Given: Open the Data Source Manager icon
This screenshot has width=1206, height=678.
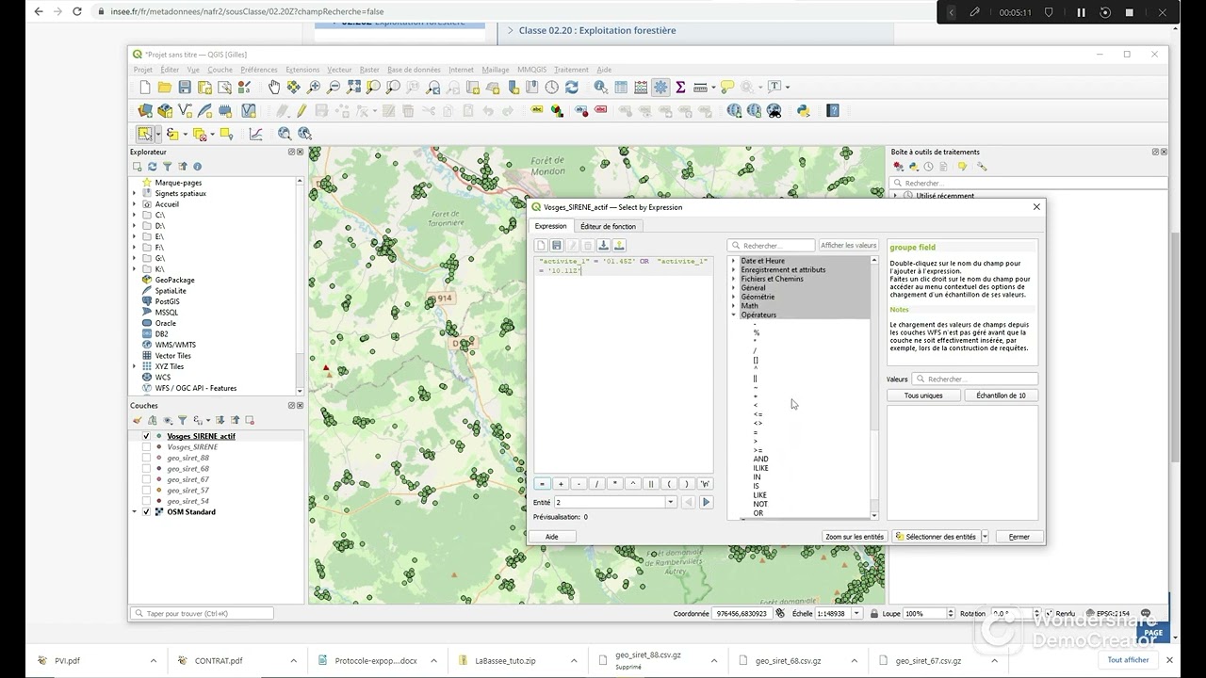Looking at the screenshot, I should [145, 110].
